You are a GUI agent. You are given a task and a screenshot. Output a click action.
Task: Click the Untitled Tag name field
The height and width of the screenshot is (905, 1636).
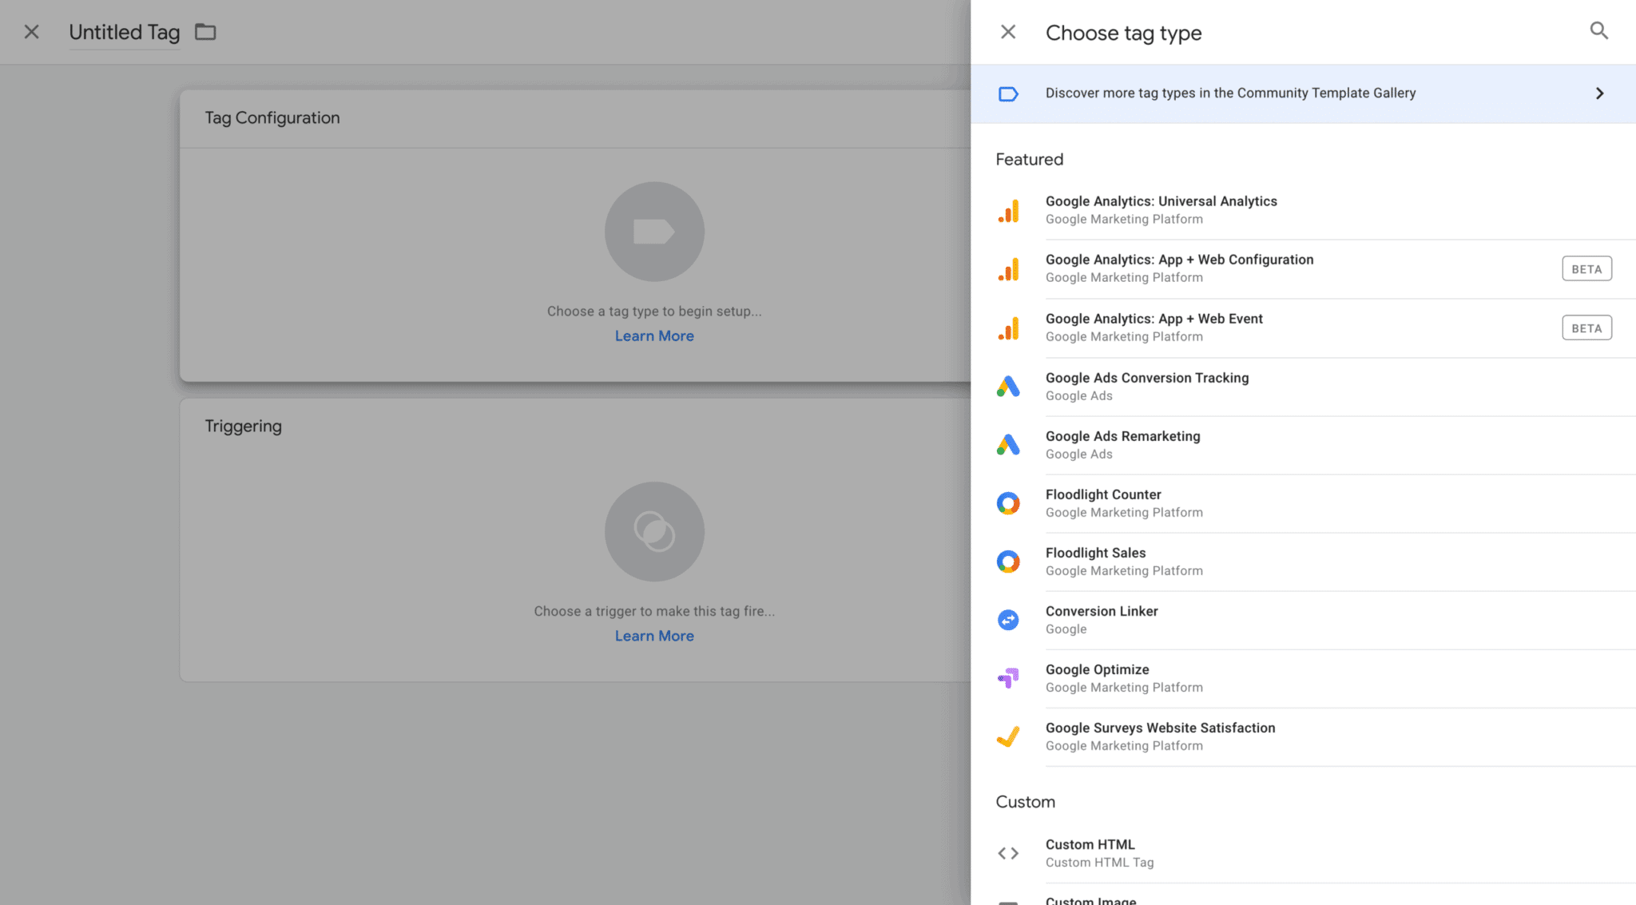124,32
